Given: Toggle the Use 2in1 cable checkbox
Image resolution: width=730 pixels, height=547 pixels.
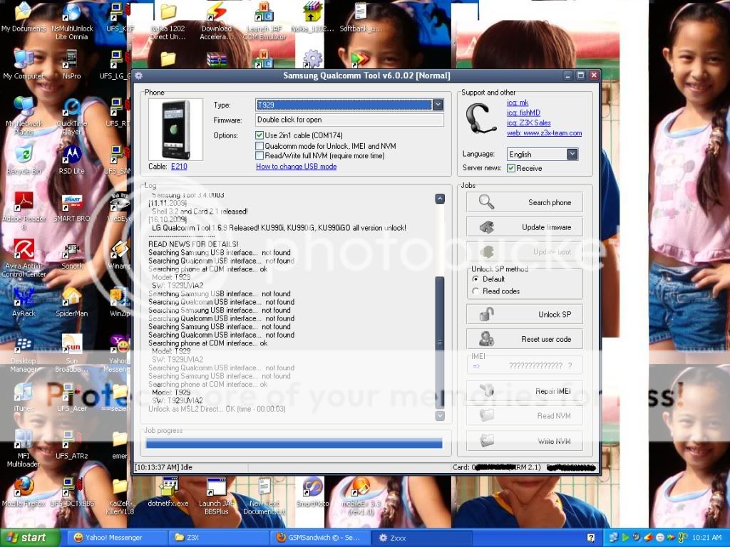Looking at the screenshot, I should pyautogui.click(x=259, y=135).
